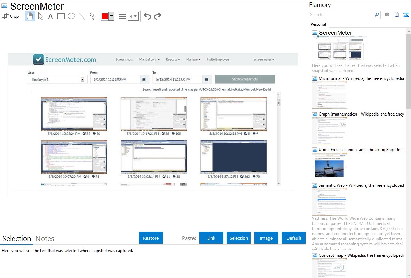Open the Reports menu

click(173, 60)
